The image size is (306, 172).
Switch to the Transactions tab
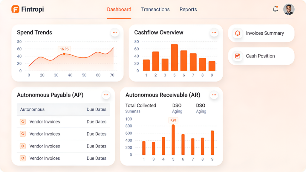pos(155,10)
